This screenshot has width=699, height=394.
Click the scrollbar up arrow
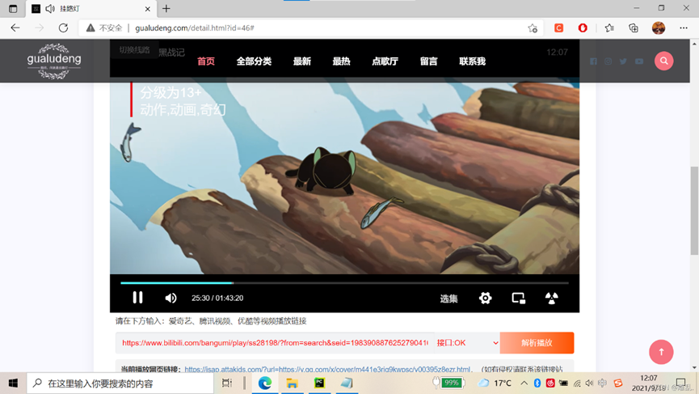(694, 44)
